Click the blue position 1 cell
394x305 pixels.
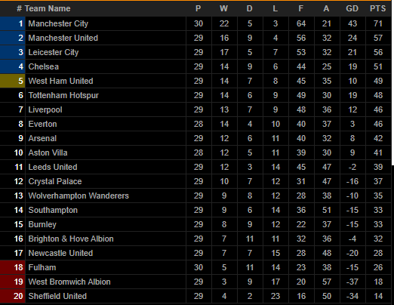[13, 23]
